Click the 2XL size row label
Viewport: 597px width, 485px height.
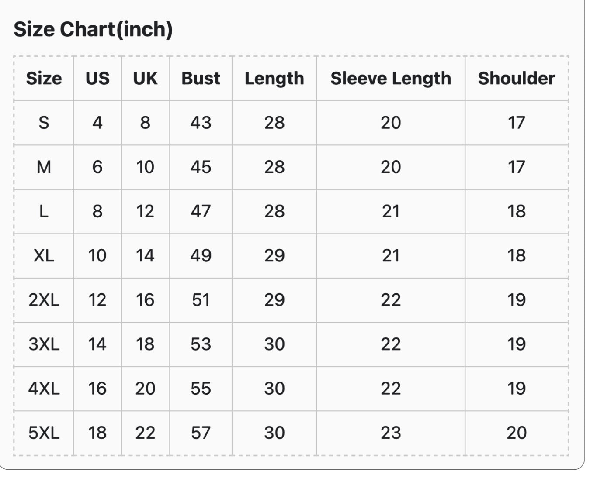(44, 300)
